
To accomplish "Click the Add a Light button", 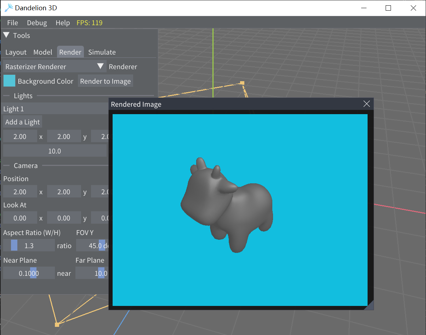I will pos(23,122).
